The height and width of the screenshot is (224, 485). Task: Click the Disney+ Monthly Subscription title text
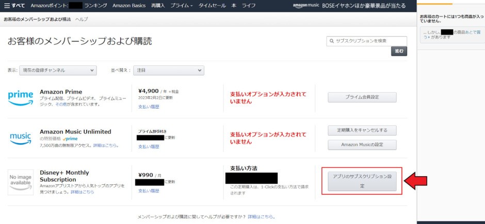(64, 176)
